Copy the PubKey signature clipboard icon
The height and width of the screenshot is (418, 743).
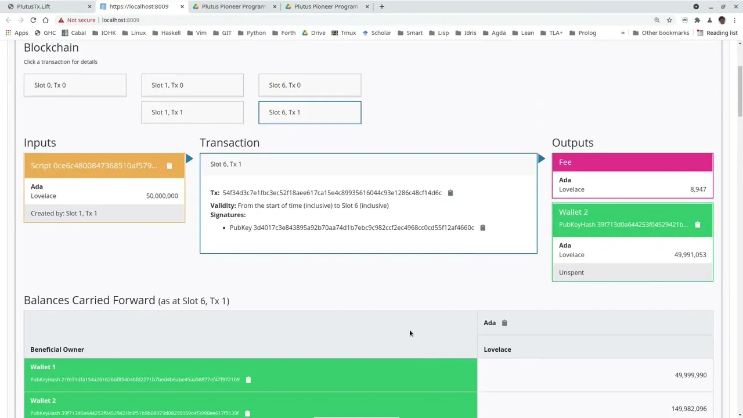(482, 228)
